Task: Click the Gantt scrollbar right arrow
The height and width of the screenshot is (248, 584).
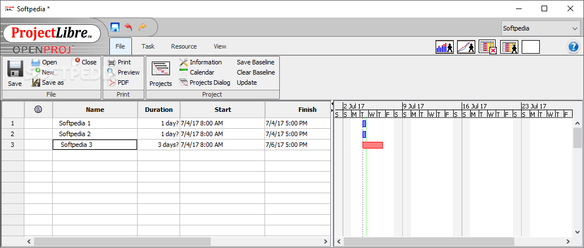Action: [x=569, y=242]
